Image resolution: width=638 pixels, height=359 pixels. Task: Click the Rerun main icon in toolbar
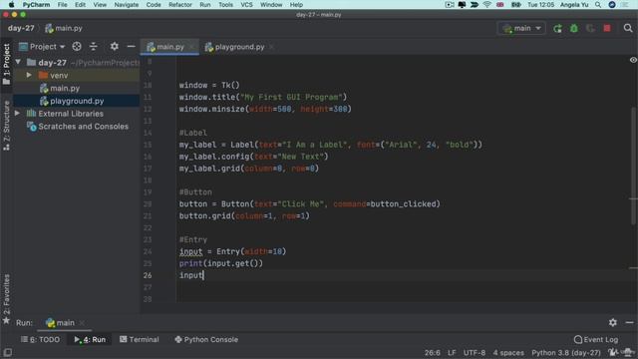[557, 29]
